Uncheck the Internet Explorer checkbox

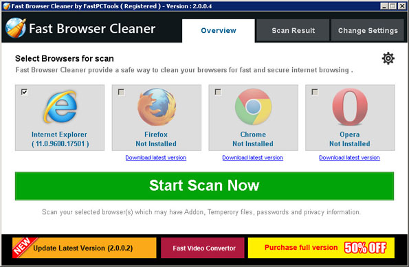[24, 92]
